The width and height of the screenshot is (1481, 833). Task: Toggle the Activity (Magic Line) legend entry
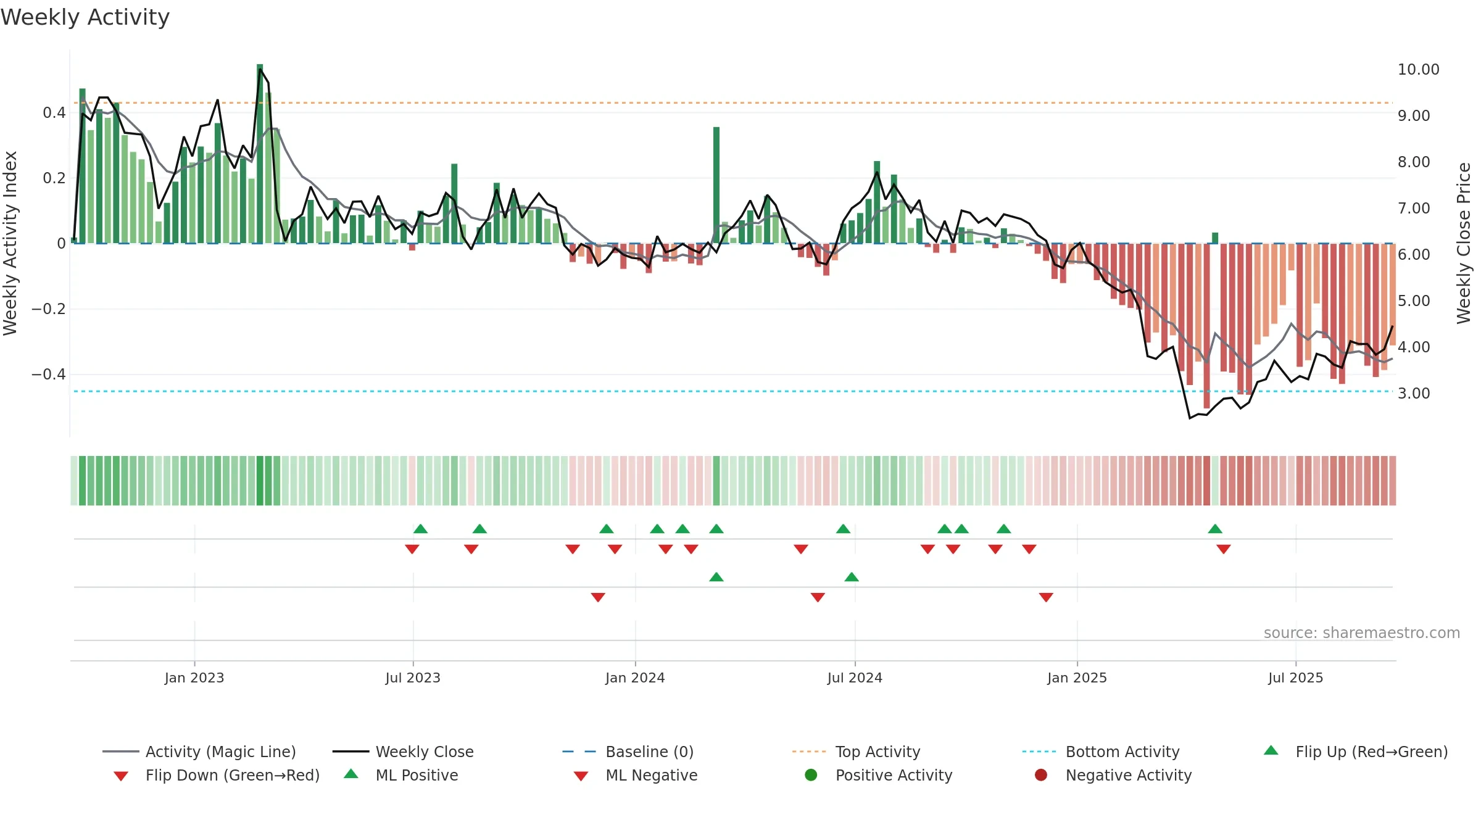point(199,752)
